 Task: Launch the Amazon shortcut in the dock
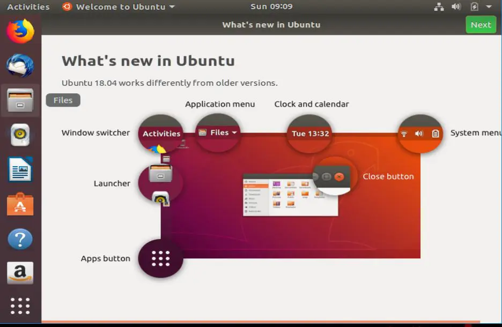tap(20, 273)
